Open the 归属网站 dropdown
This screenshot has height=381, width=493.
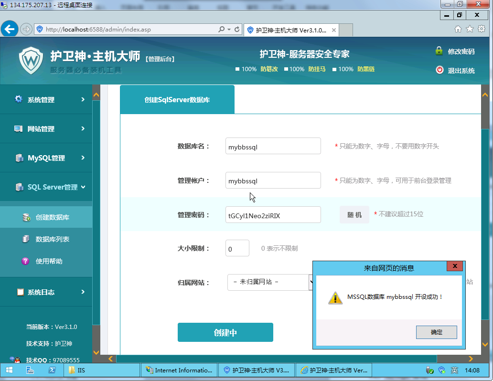[x=270, y=282]
